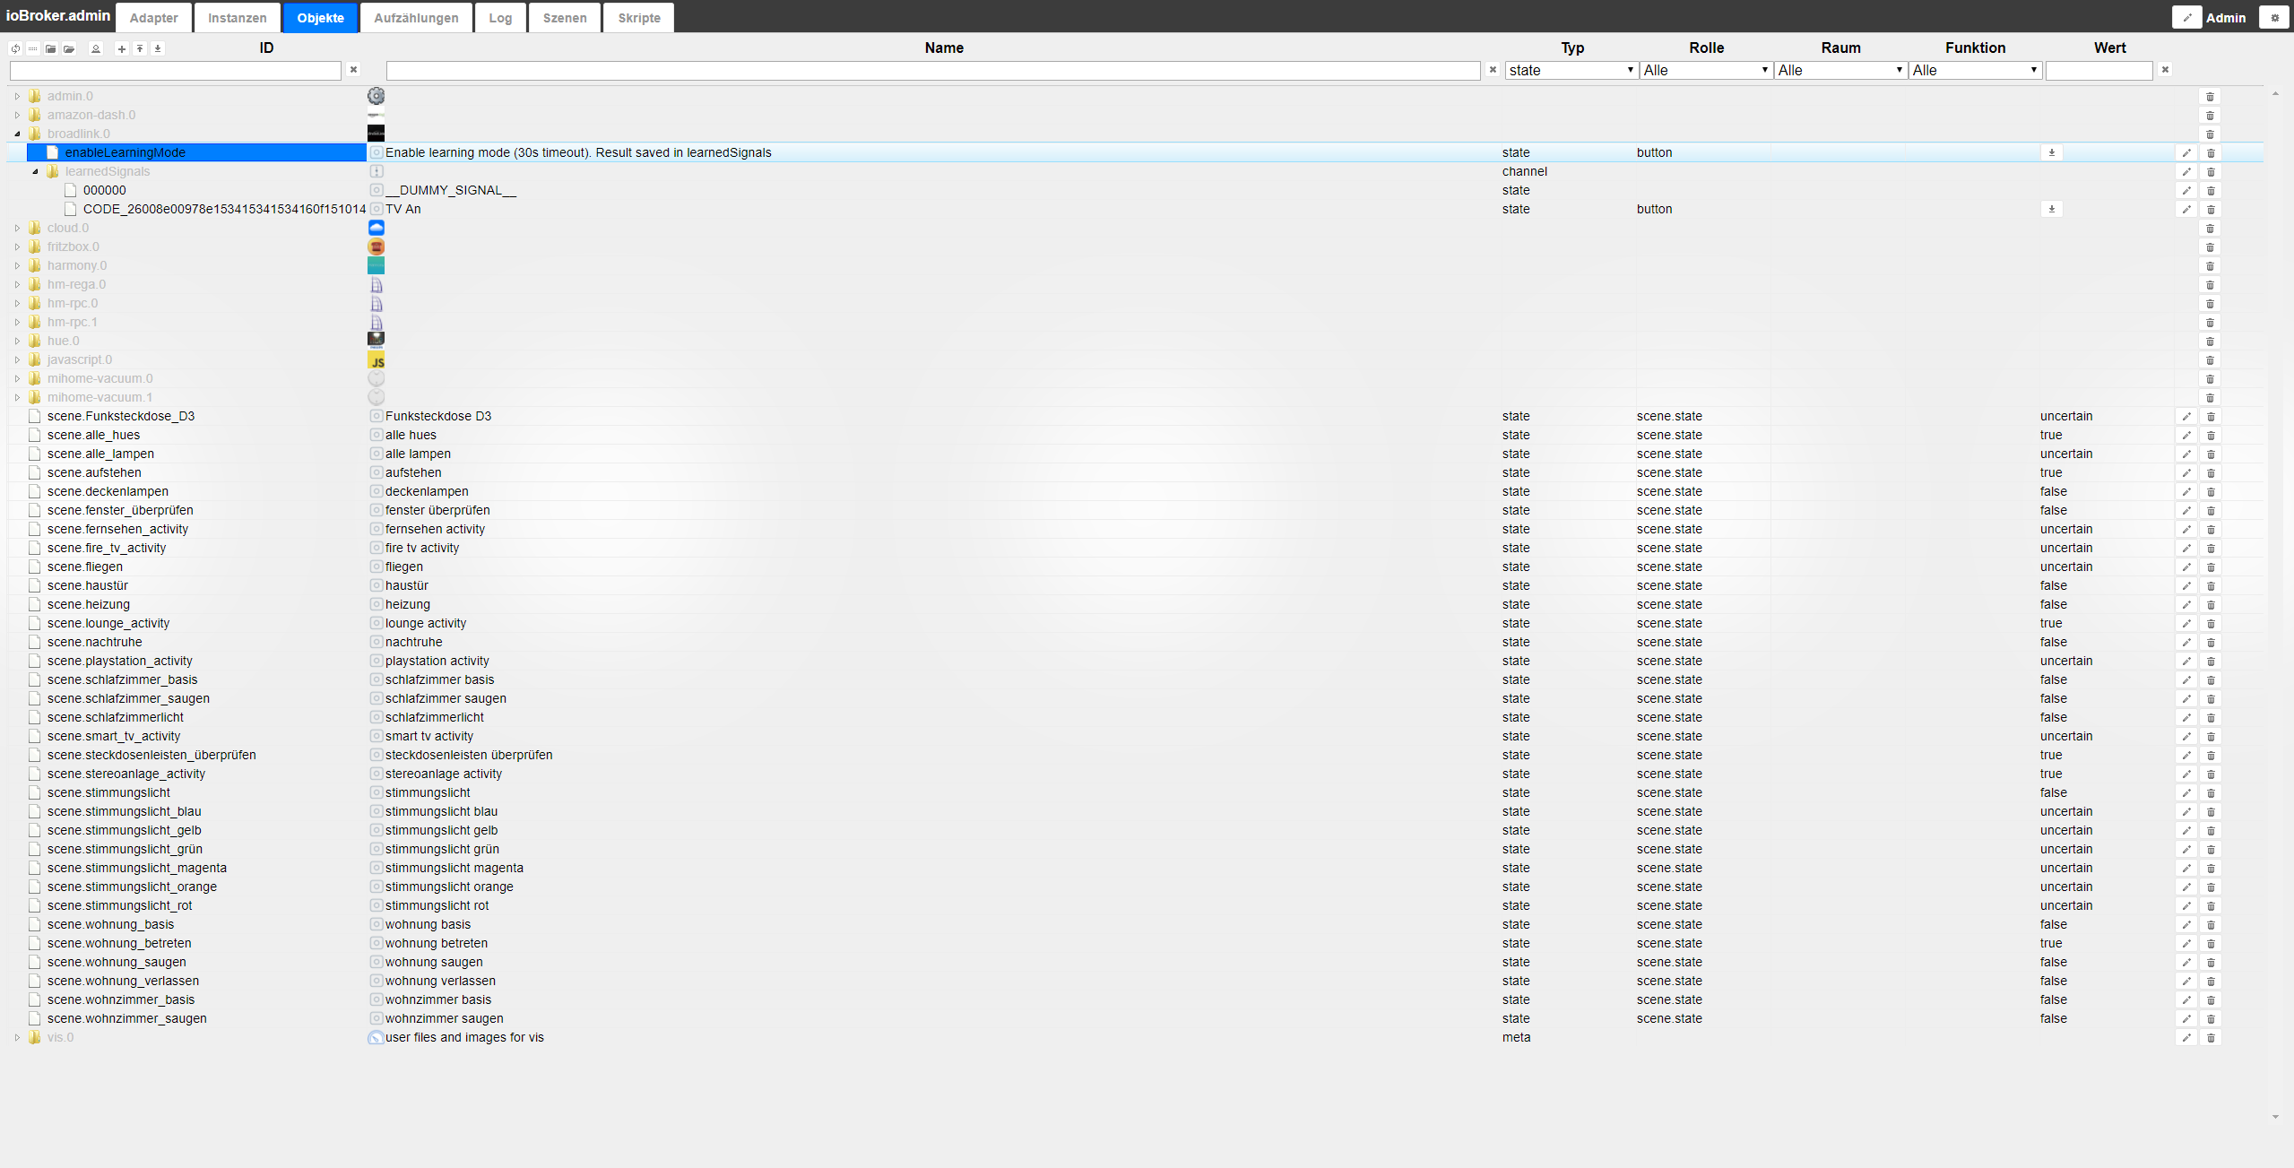Click the download objects arrow icon
2294x1168 pixels.
pyautogui.click(x=158, y=48)
